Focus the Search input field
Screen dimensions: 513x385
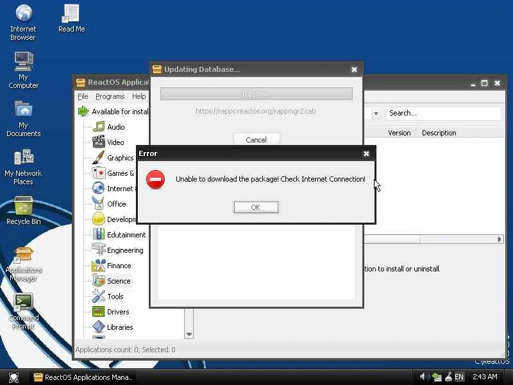pyautogui.click(x=443, y=114)
